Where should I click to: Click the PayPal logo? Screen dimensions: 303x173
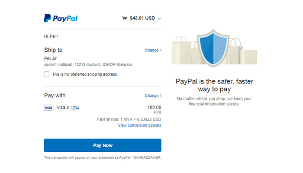(x=61, y=18)
